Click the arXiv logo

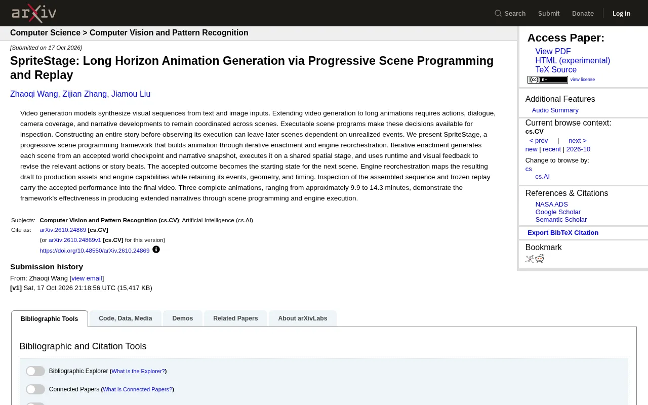(x=34, y=13)
